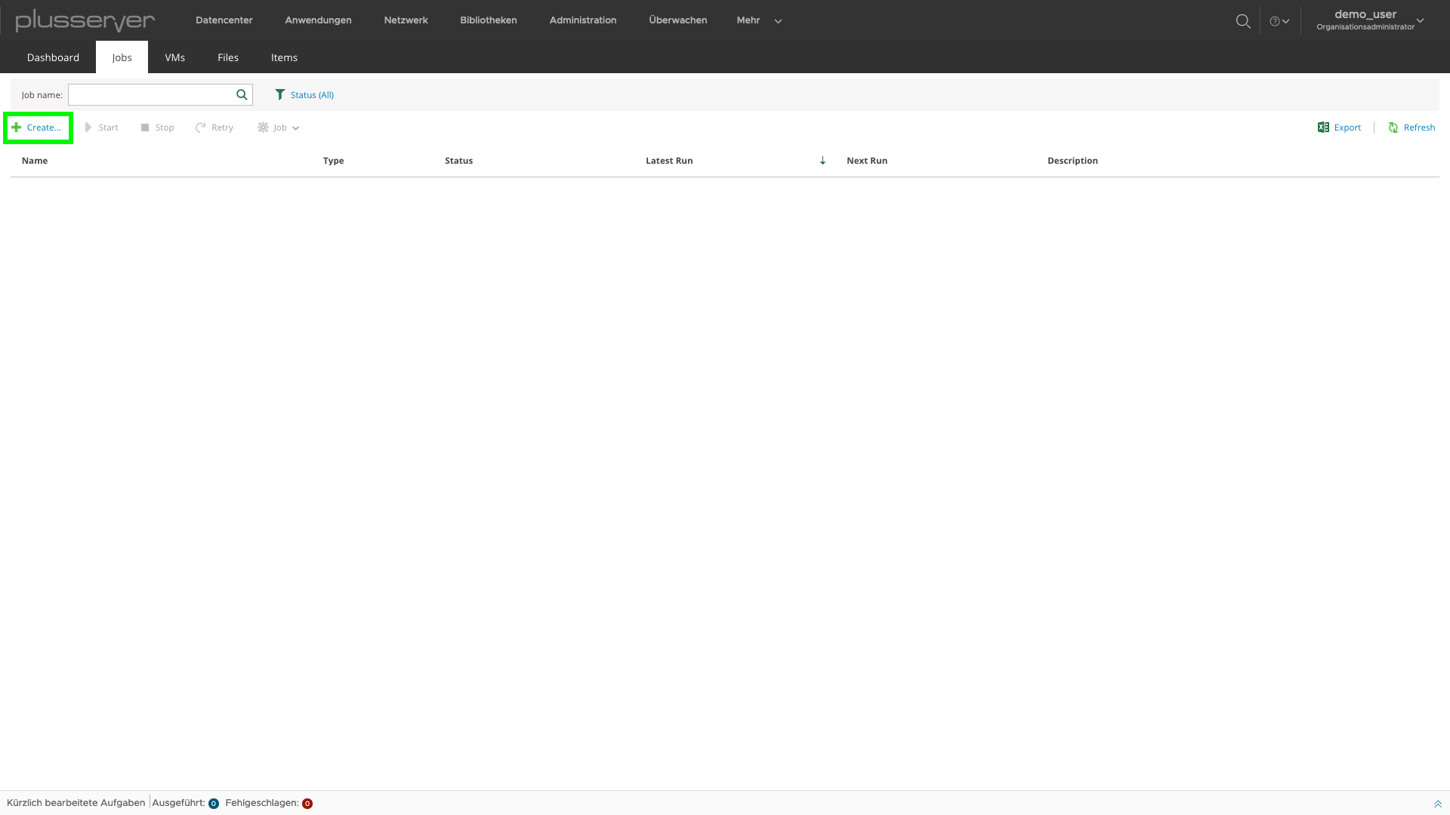Click the Jobs menu tab
The height and width of the screenshot is (815, 1450).
click(122, 57)
